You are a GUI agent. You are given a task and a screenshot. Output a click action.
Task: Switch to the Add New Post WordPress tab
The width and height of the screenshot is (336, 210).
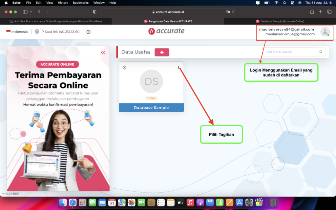pyautogui.click(x=56, y=21)
